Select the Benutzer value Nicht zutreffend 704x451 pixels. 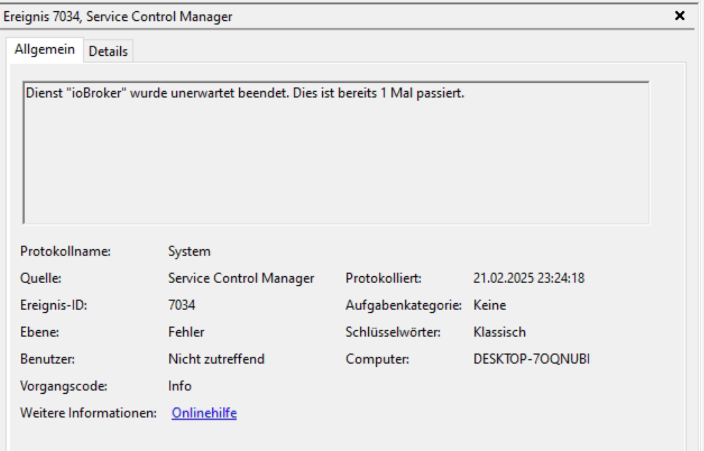click(216, 359)
